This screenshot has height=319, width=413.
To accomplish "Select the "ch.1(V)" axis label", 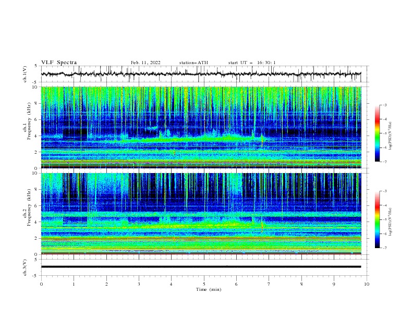I will [x=25, y=74].
